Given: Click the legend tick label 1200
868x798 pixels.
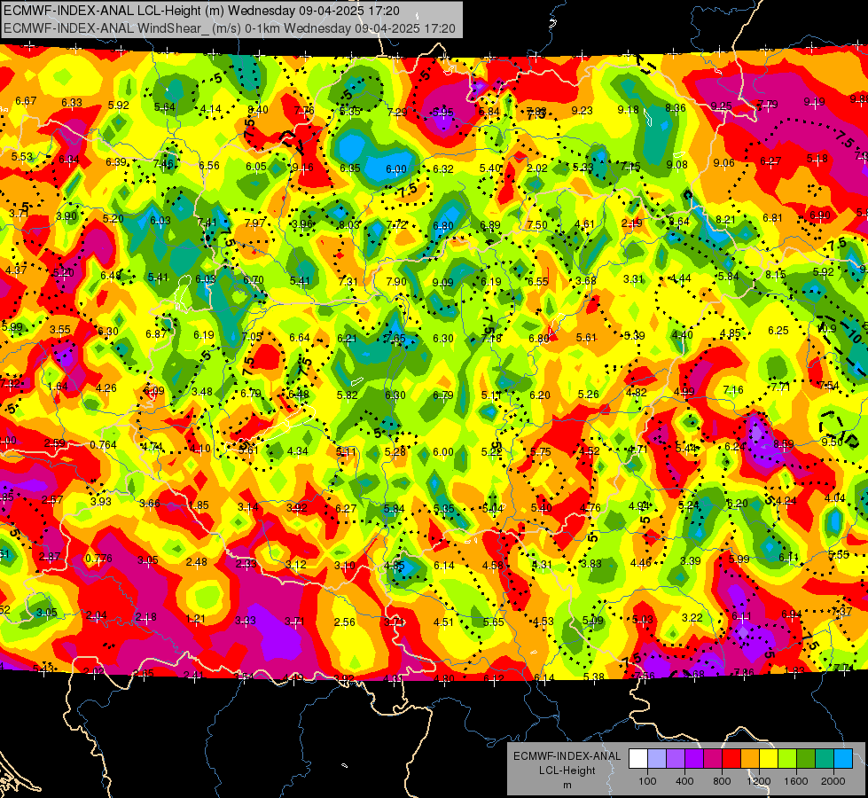Looking at the screenshot, I should pos(758,781).
